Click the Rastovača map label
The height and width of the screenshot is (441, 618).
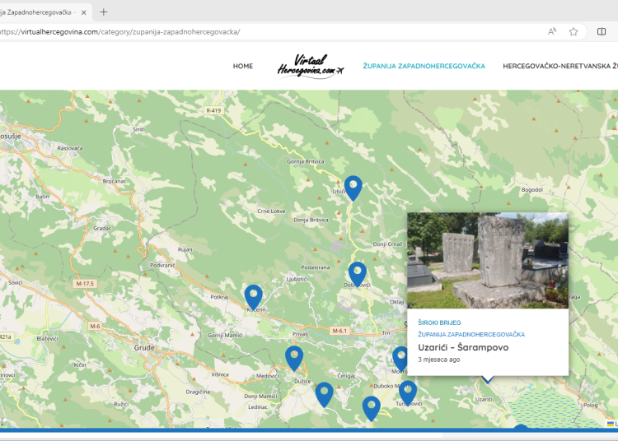pyautogui.click(x=70, y=148)
